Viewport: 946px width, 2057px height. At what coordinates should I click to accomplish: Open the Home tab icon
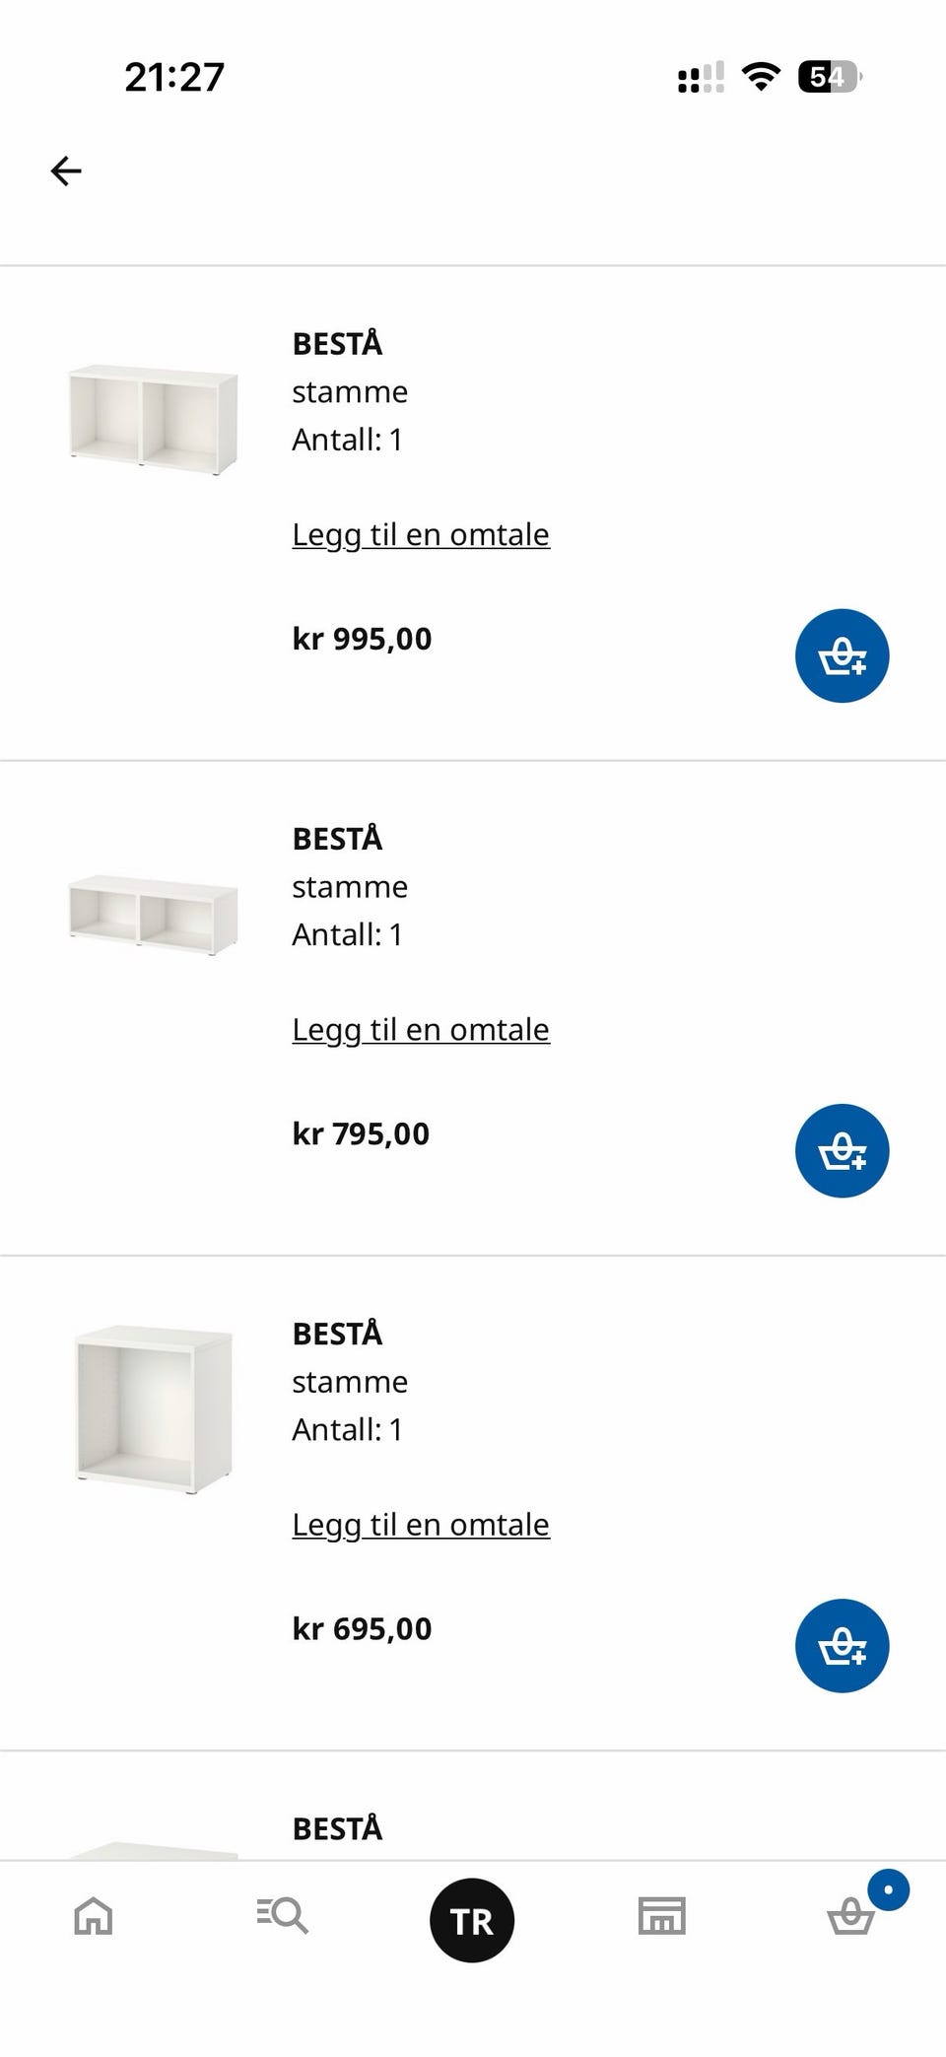(94, 1917)
